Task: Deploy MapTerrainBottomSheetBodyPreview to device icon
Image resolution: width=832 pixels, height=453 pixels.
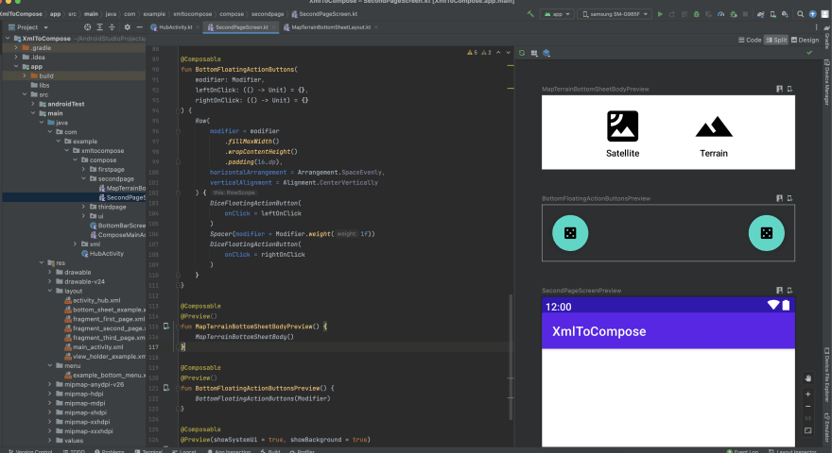Action: [x=790, y=89]
